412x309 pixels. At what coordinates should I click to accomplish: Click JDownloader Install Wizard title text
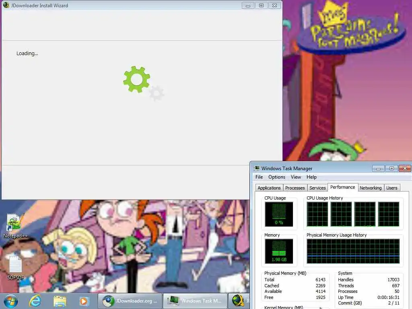39,5
